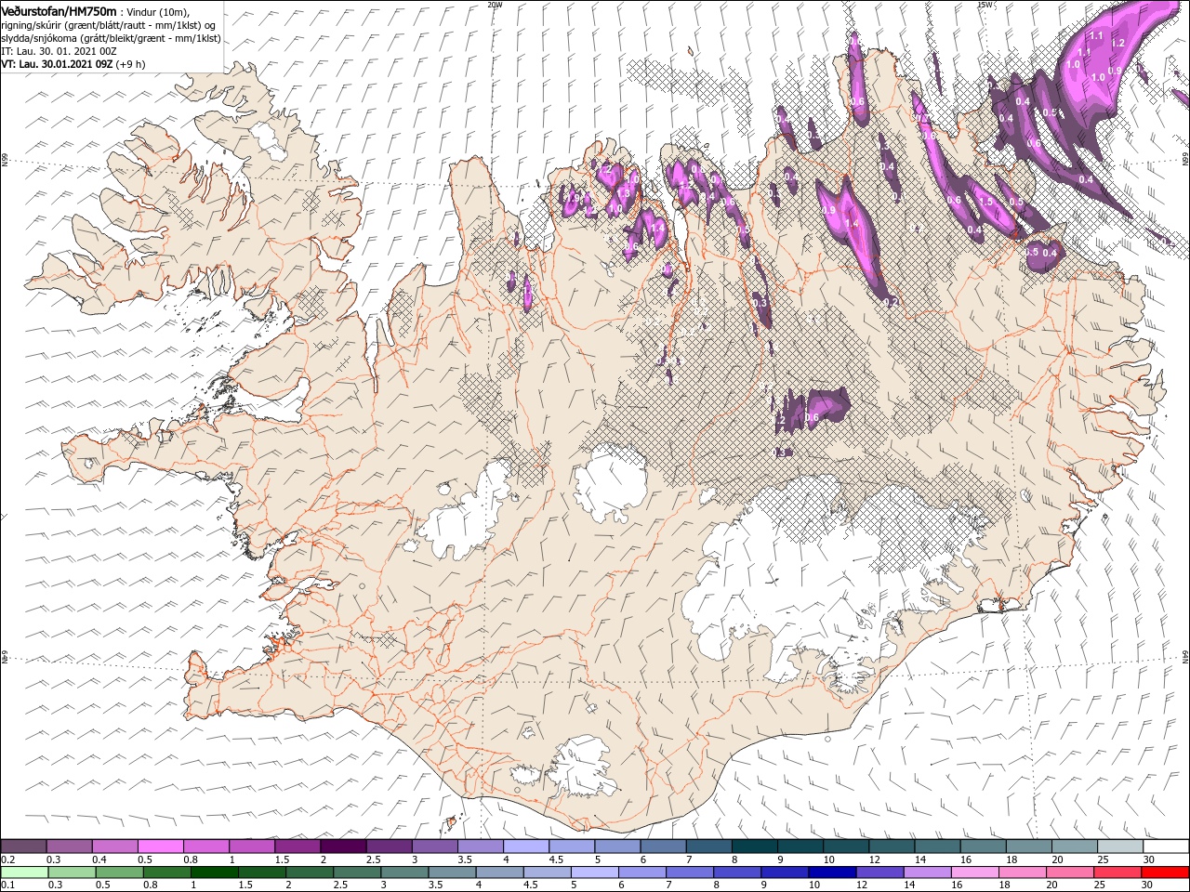Pick the dark mauve 0.2 swatch, upper legend
The width and height of the screenshot is (1190, 892).
[23, 846]
